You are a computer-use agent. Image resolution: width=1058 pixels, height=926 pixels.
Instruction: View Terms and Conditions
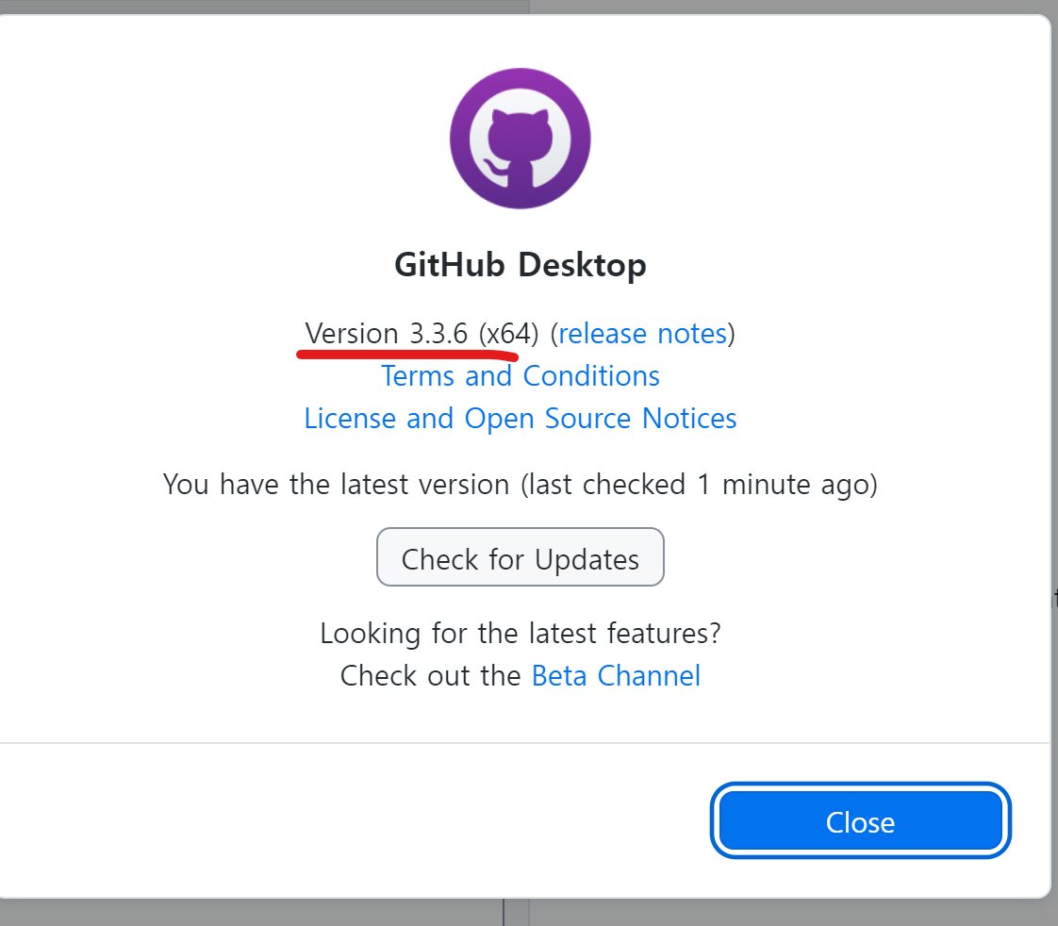pyautogui.click(x=520, y=375)
